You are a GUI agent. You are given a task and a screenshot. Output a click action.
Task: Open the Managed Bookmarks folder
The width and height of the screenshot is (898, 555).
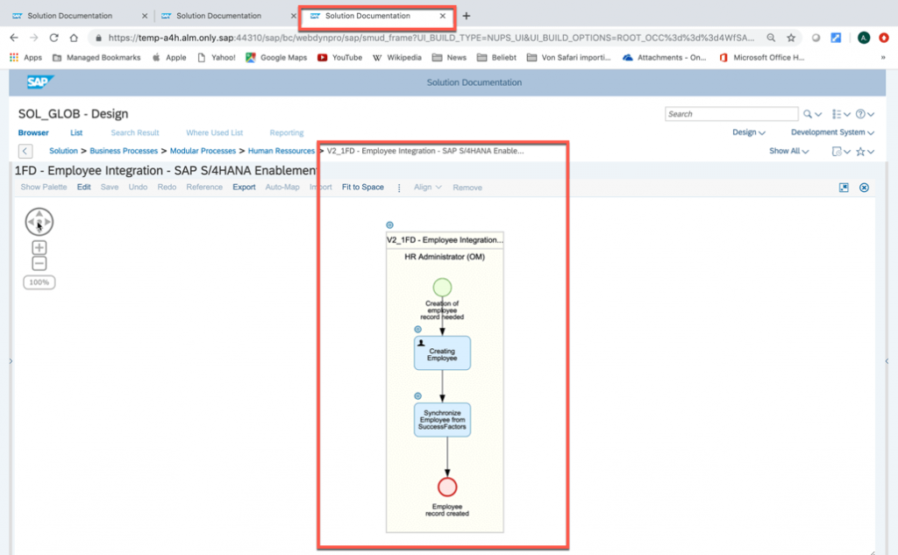pyautogui.click(x=96, y=57)
